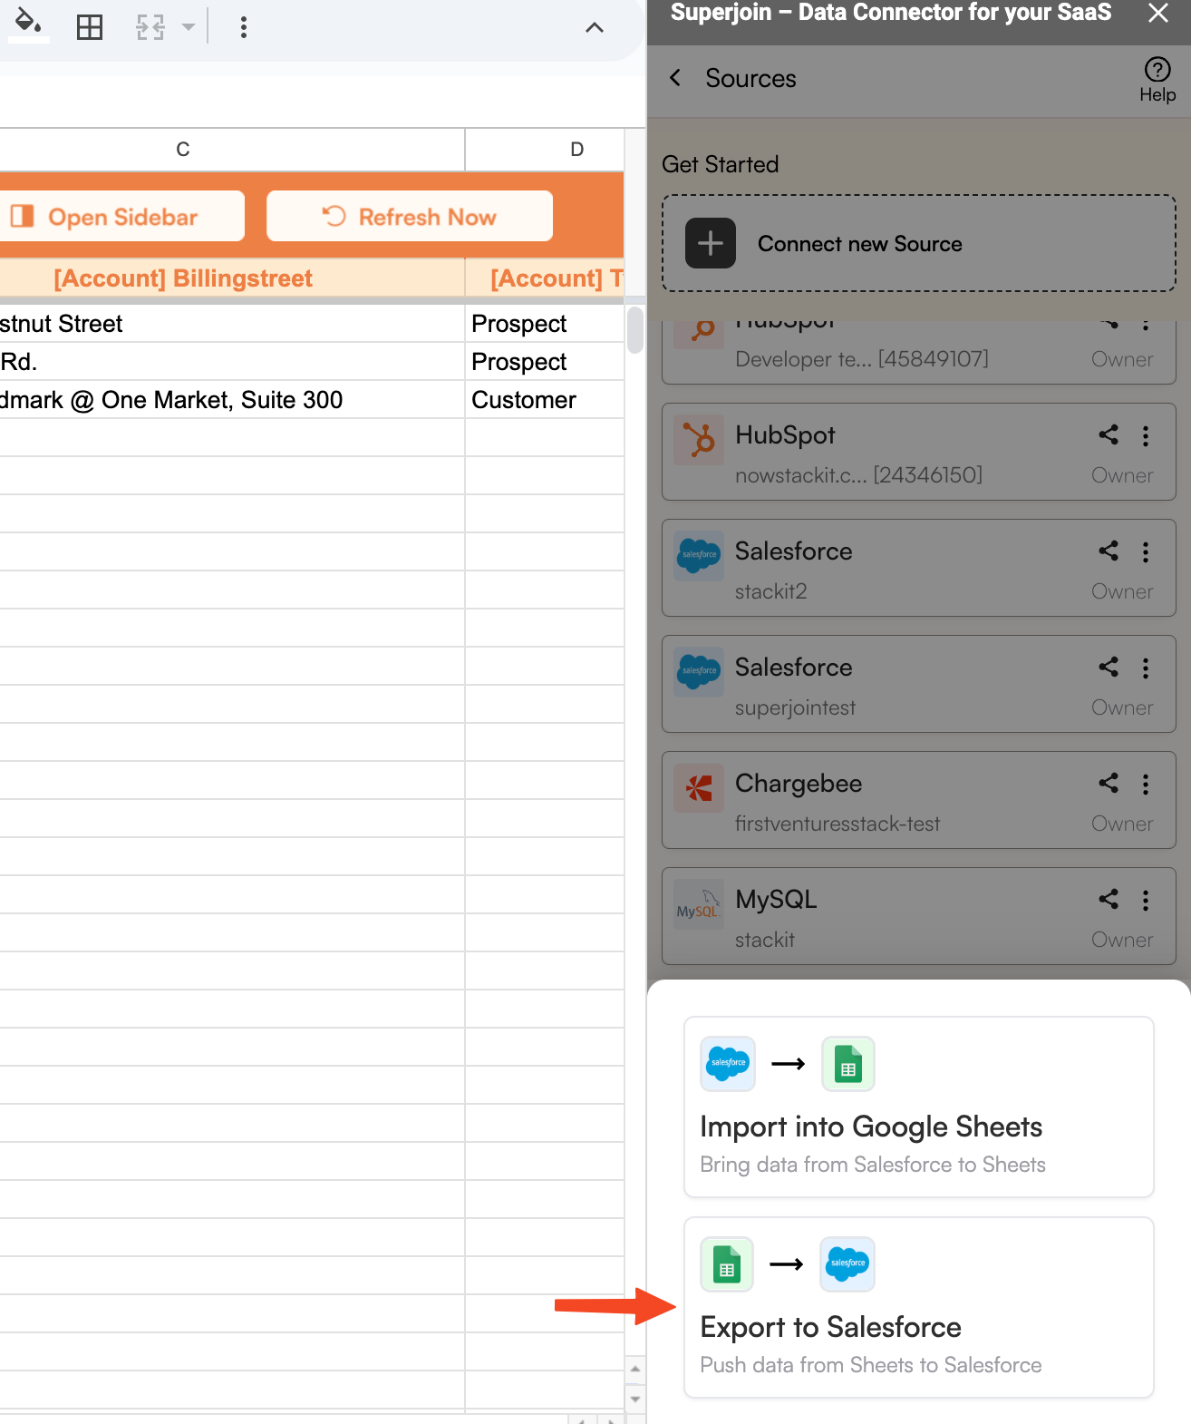Expand merge cells dropdown arrow

(189, 27)
